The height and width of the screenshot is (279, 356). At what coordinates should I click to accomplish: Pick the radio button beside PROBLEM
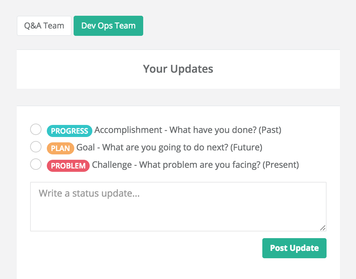tap(36, 164)
